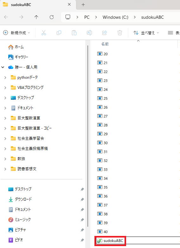The image size is (180, 248).
Task: Select Windows (C:) in the address breadcrumb
Action: pyautogui.click(x=115, y=17)
